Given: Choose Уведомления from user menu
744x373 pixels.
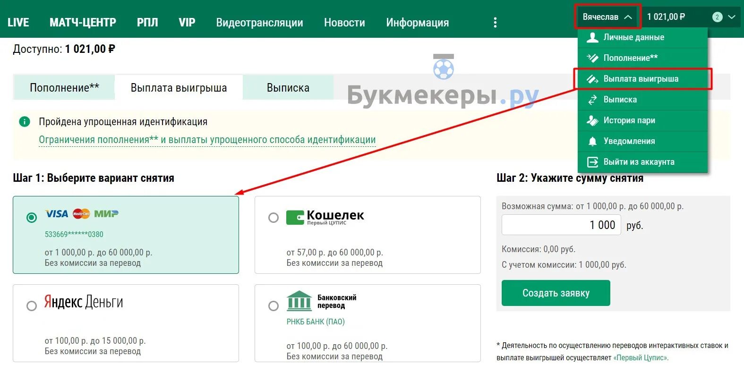Looking at the screenshot, I should point(642,141).
